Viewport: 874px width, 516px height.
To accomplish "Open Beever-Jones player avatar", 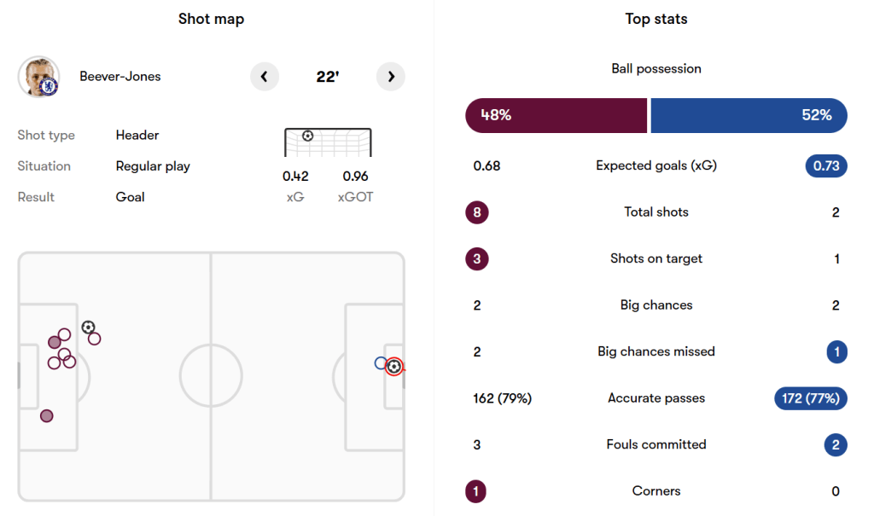I will pos(38,77).
